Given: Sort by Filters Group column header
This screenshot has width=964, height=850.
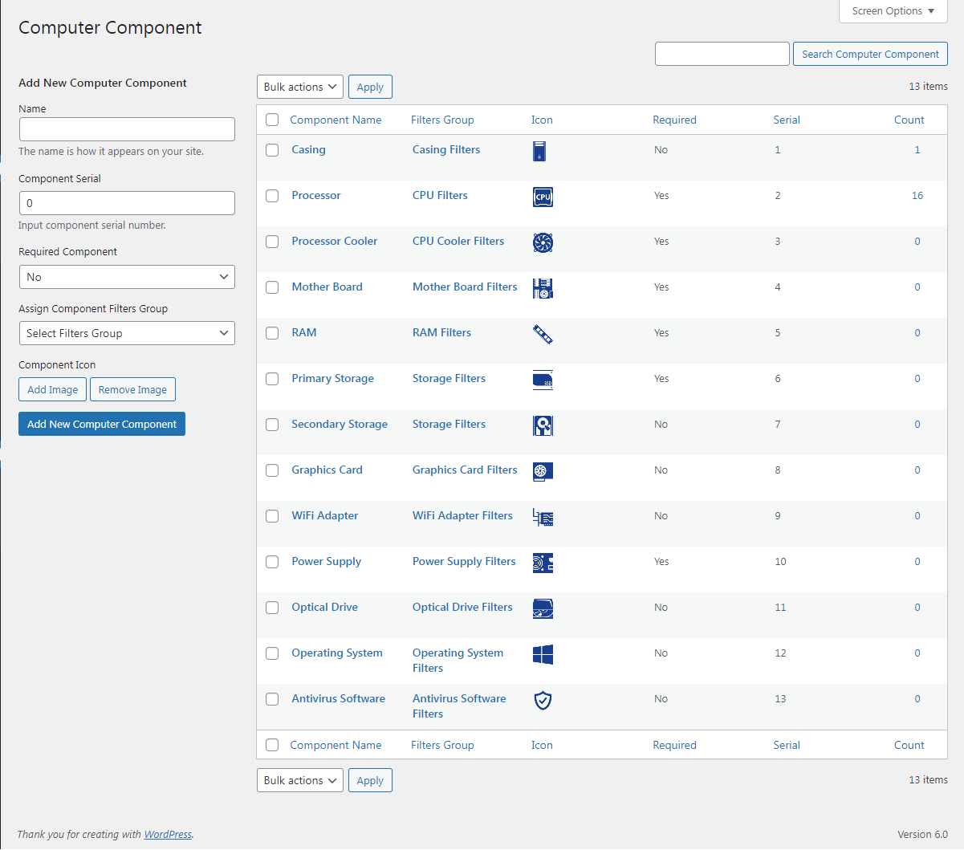Looking at the screenshot, I should coord(442,120).
